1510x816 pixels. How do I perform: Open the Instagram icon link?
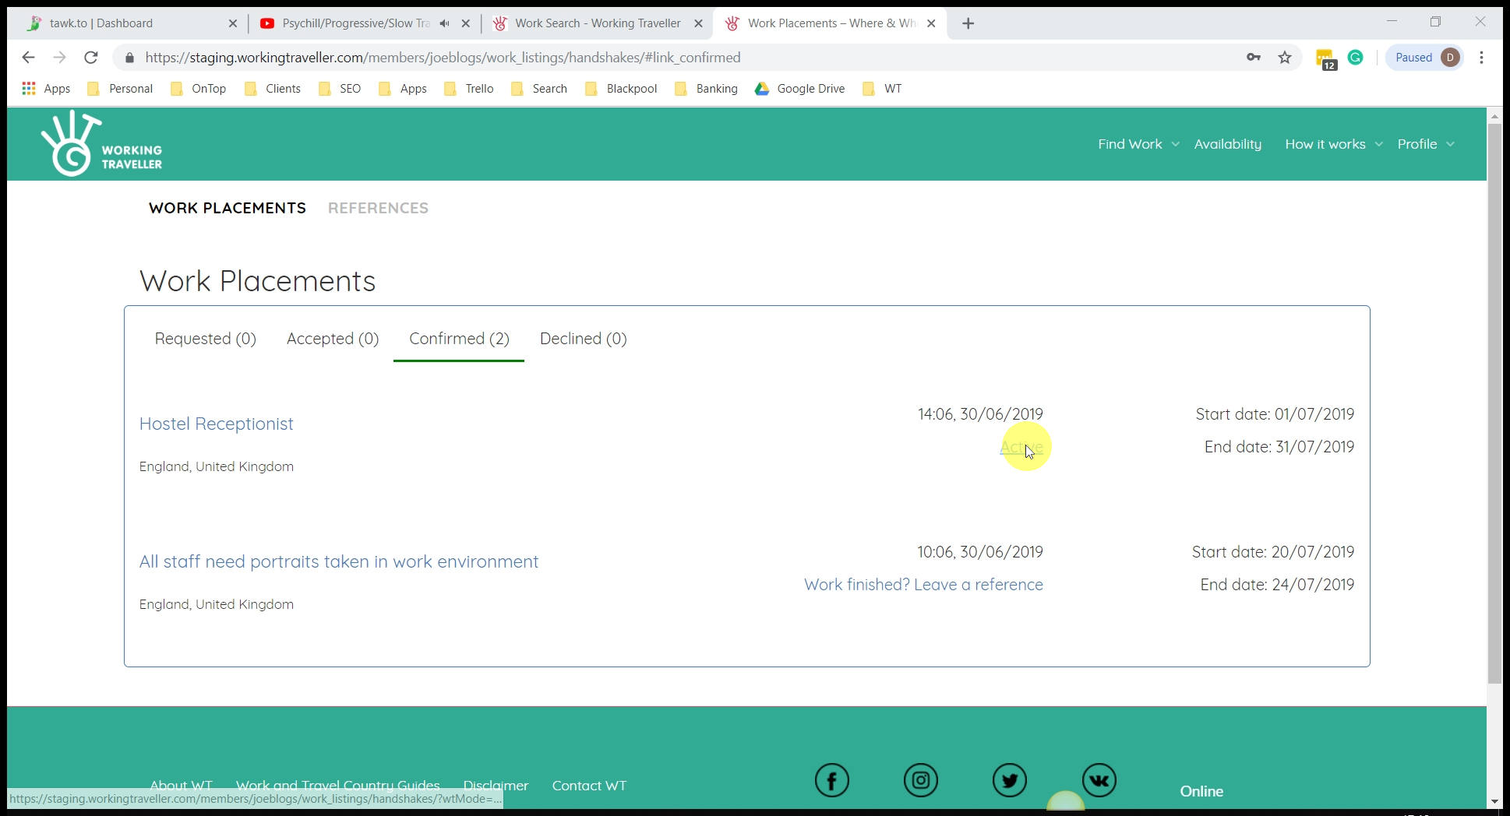tap(920, 780)
